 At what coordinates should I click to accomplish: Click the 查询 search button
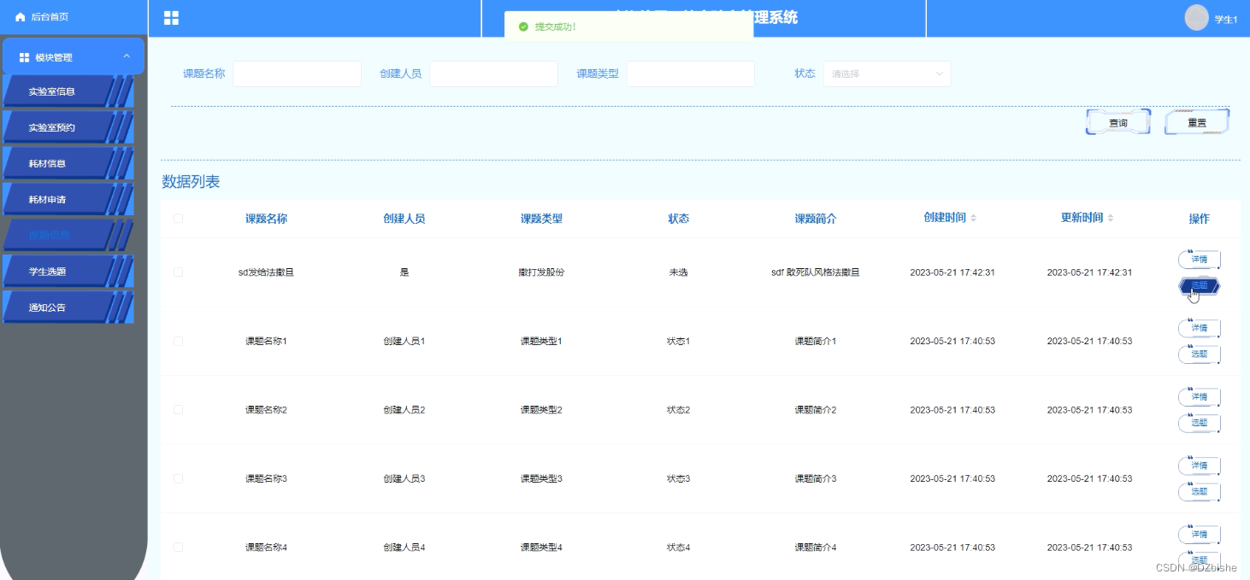pos(1117,122)
